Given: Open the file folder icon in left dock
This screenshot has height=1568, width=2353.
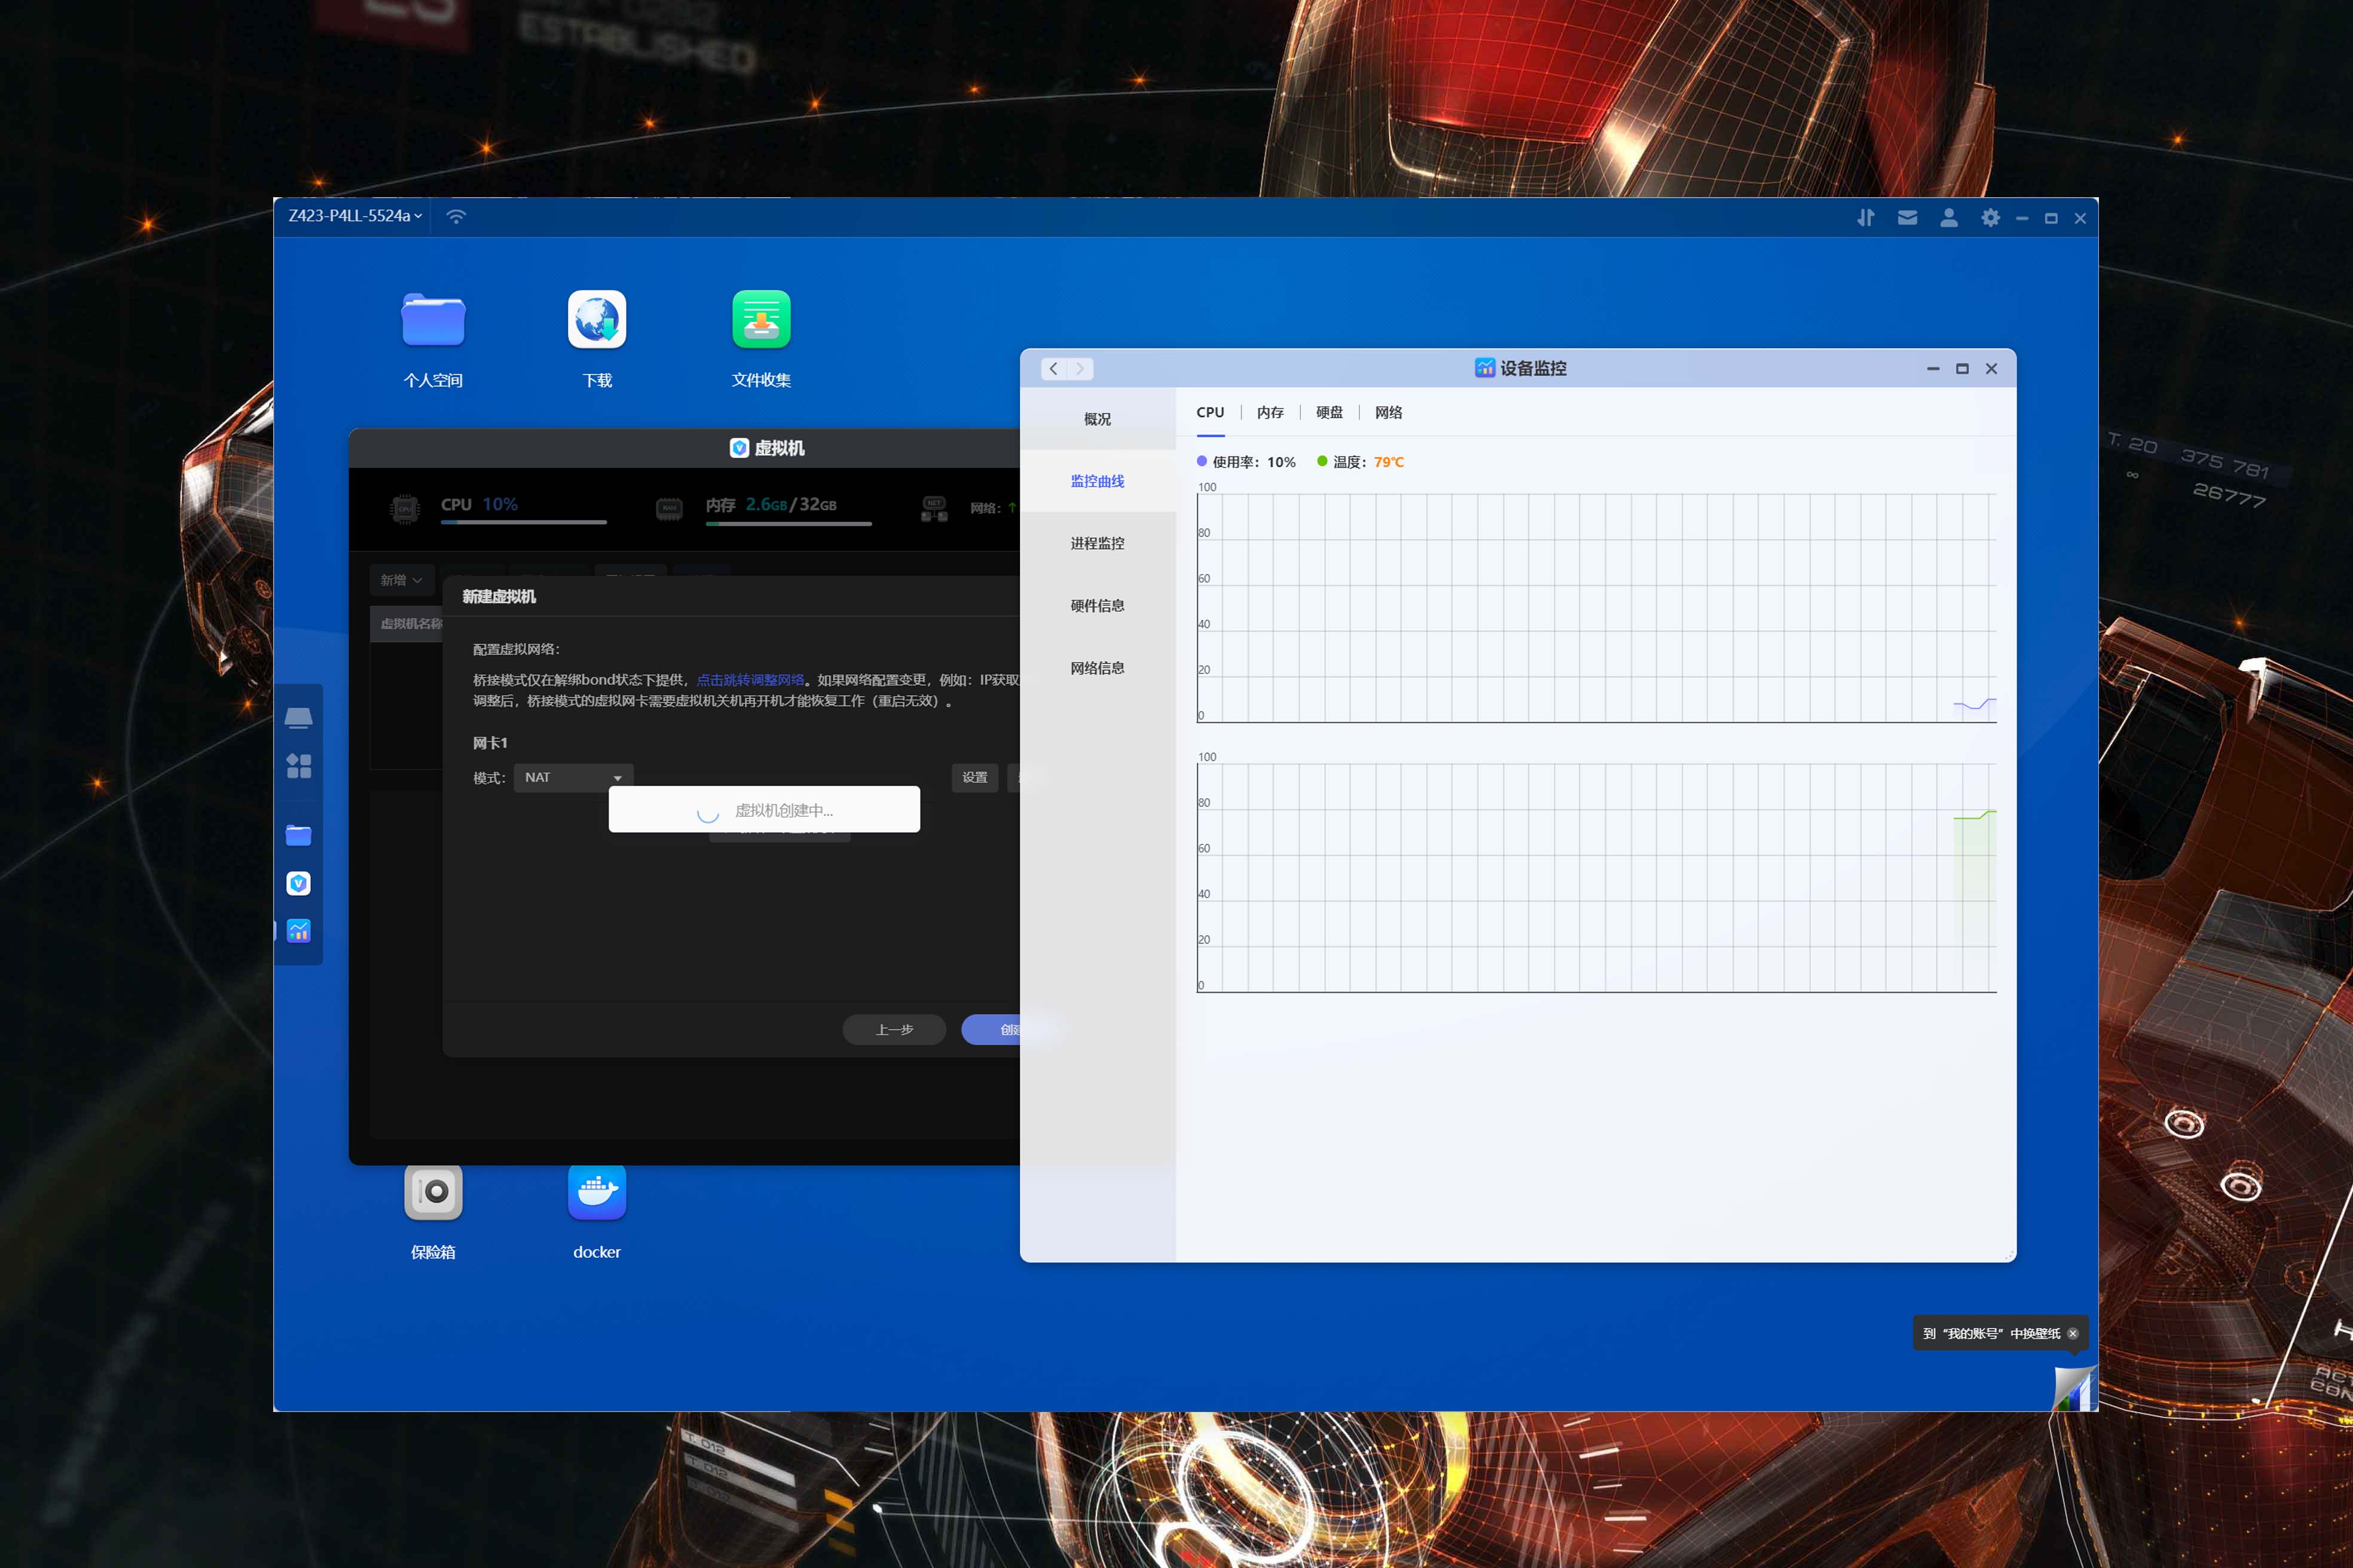Looking at the screenshot, I should point(298,835).
